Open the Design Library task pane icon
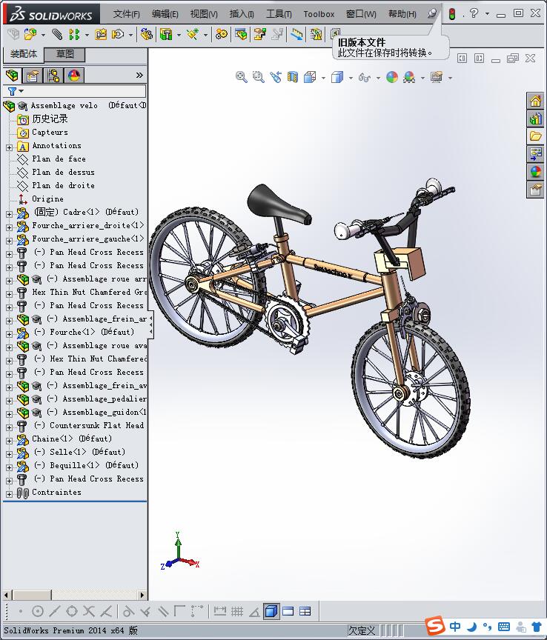This screenshot has width=547, height=640. pyautogui.click(x=535, y=119)
